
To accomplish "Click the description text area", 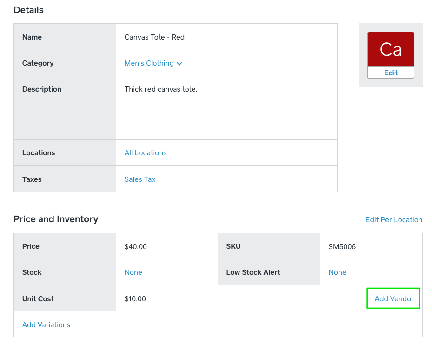I will 226,108.
